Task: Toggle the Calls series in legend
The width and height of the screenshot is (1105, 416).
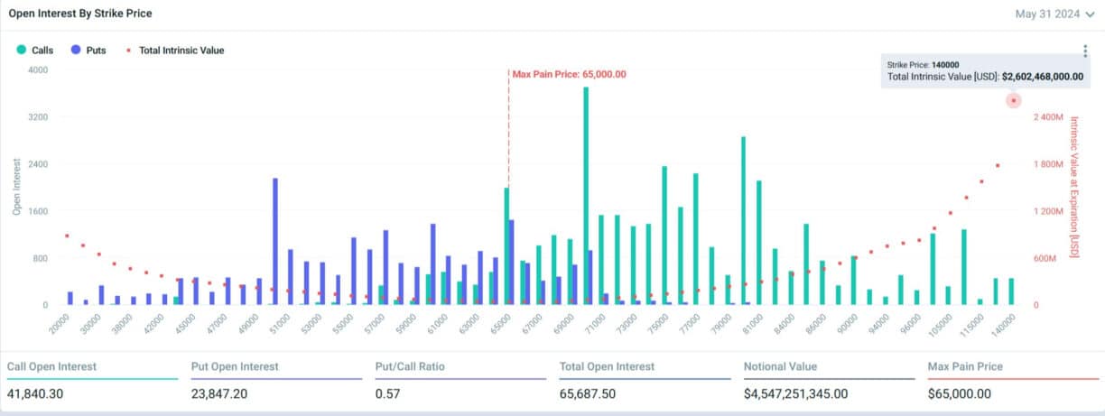Action: coord(35,51)
